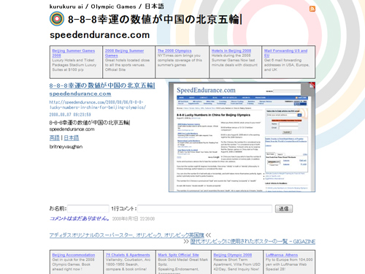This screenshot has height=274, width=365.
Task: Click the 送信 submit button
Action: click(x=284, y=209)
